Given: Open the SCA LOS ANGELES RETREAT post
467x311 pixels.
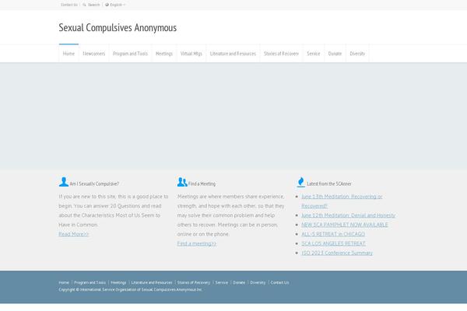Looking at the screenshot, I should 333,243.
